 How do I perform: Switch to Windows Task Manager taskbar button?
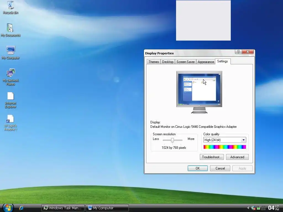[x=63, y=208]
